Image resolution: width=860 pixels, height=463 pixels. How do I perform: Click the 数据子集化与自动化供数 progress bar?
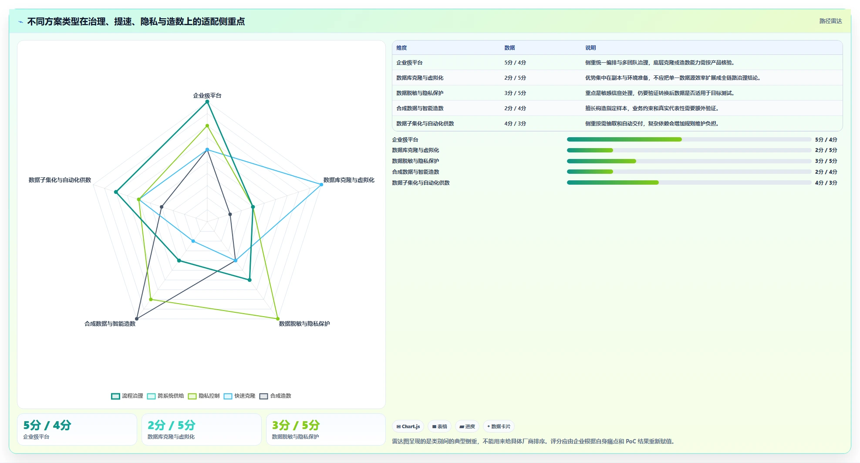[689, 182]
